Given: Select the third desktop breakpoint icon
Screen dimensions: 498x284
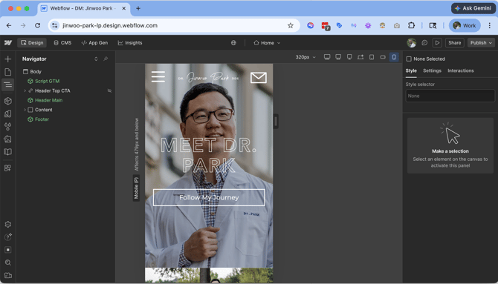Looking at the screenshot, I should pos(349,57).
